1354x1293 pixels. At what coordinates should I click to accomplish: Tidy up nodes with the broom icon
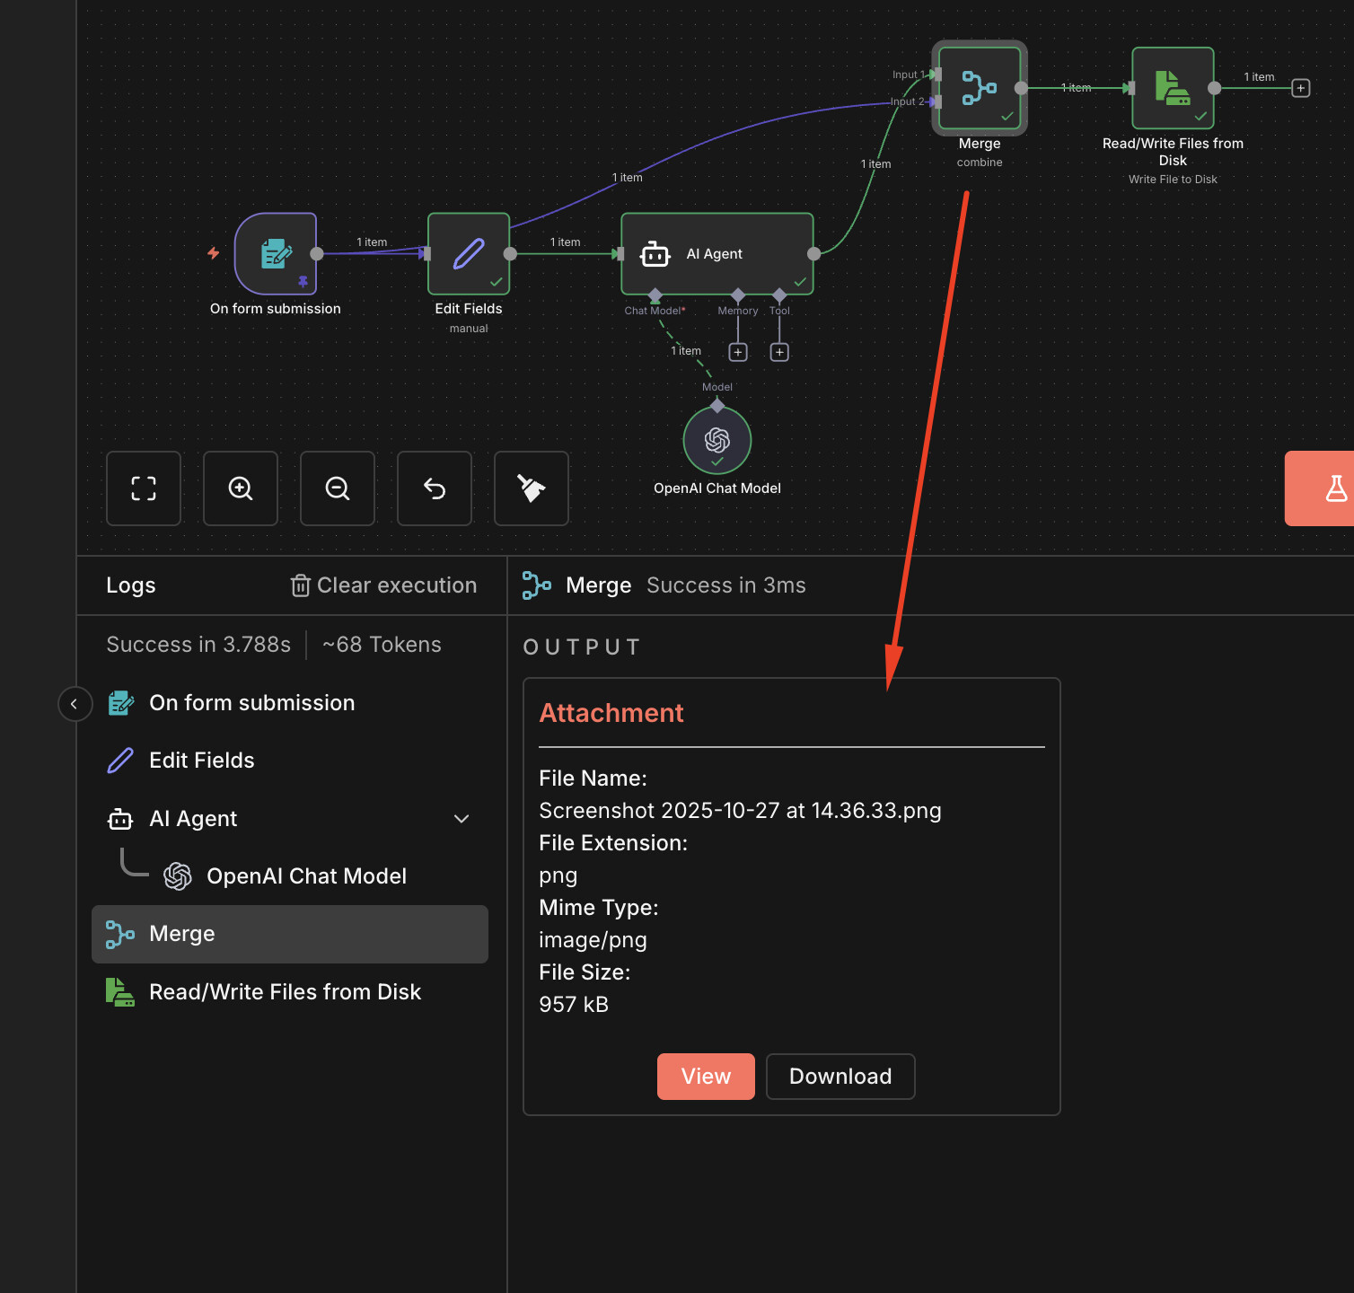[x=532, y=488]
